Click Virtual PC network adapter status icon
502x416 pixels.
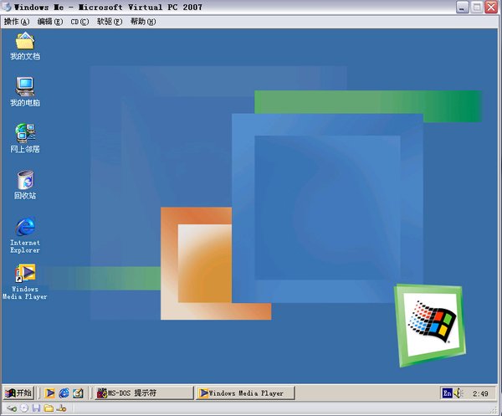(61, 408)
